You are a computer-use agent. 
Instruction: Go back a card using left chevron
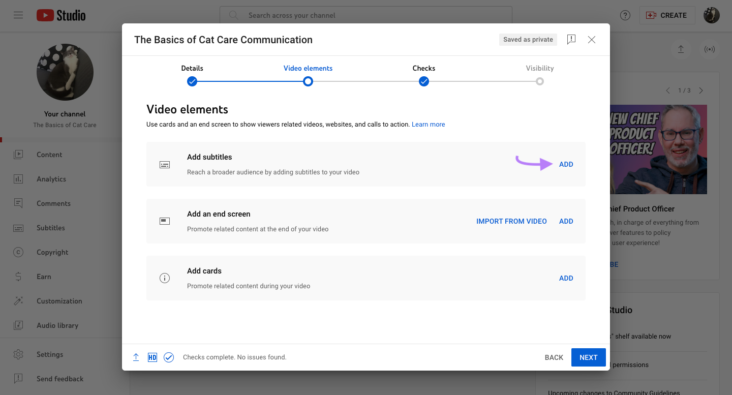coord(668,90)
